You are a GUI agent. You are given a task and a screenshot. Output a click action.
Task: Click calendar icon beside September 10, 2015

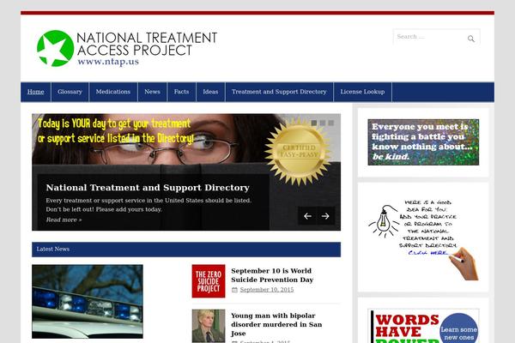(x=234, y=290)
